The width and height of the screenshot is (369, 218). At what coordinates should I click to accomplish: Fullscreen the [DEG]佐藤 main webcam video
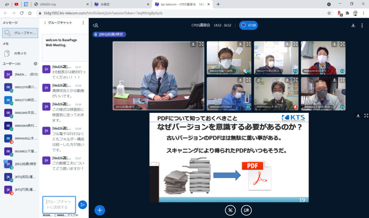[x=201, y=44]
